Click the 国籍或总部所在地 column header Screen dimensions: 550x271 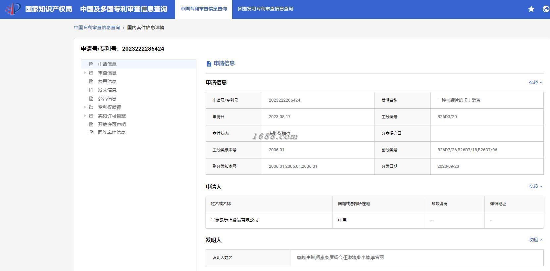tap(379, 204)
